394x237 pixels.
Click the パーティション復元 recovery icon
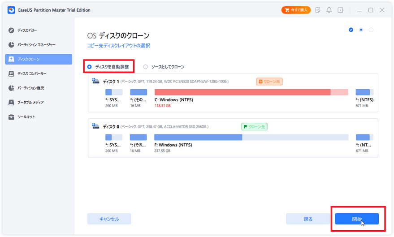click(x=11, y=88)
